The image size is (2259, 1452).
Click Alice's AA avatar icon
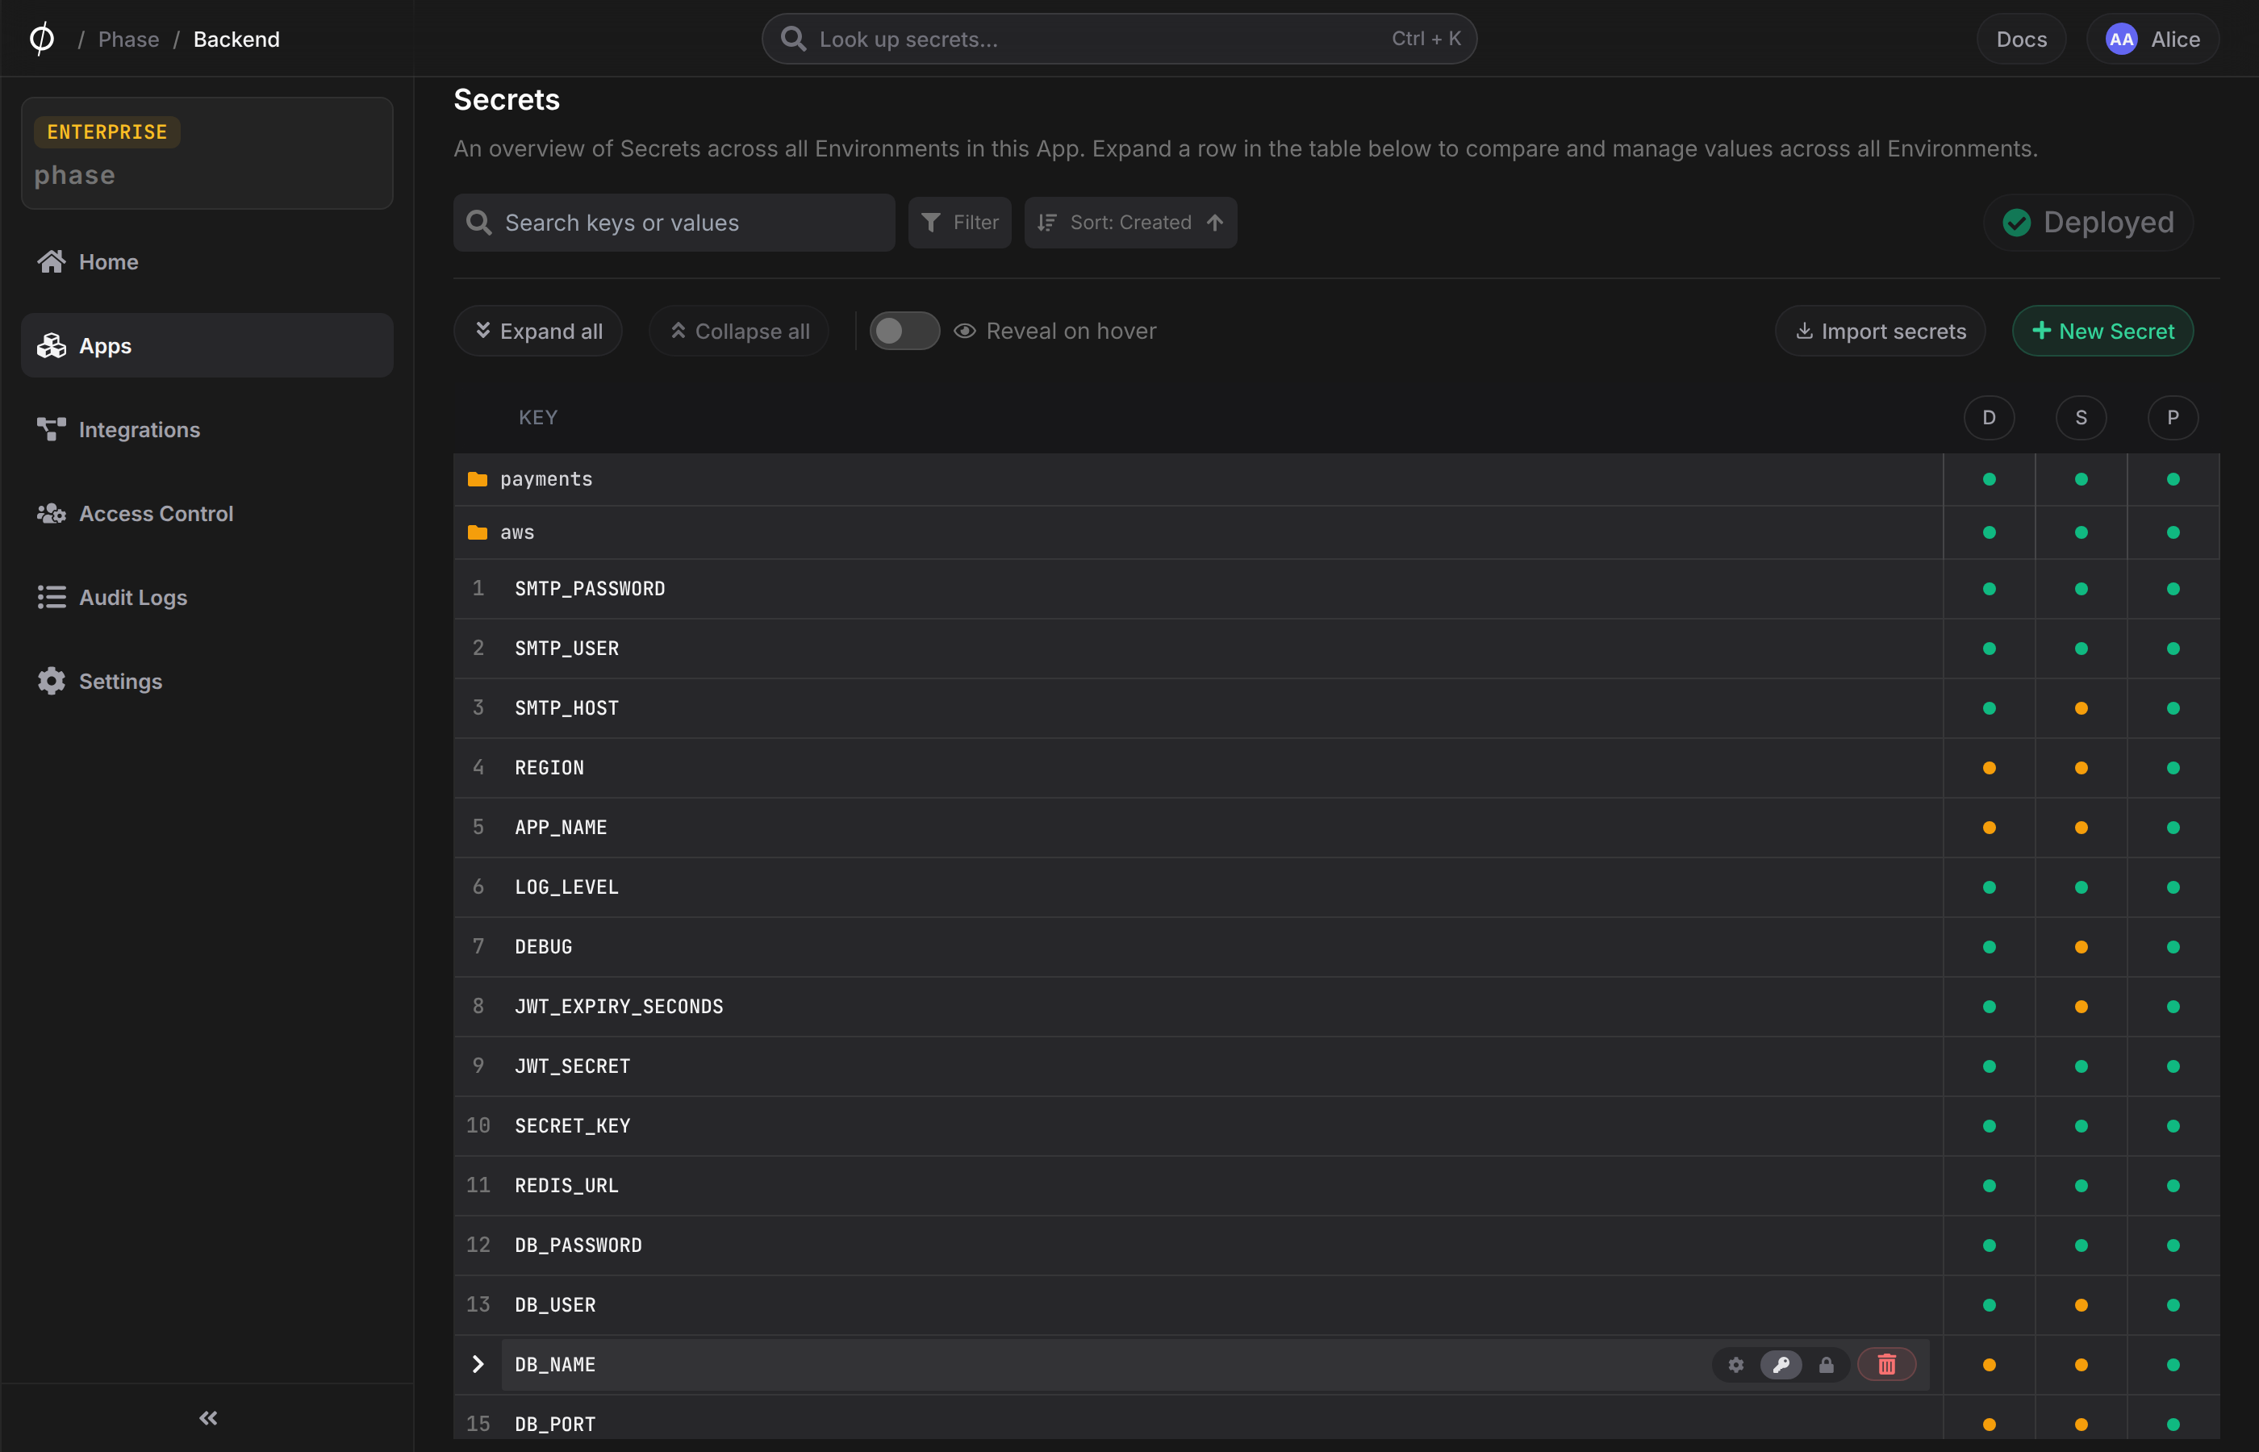point(2121,39)
